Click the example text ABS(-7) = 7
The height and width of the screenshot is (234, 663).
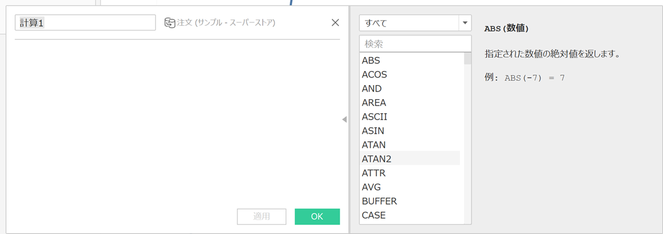tap(534, 78)
